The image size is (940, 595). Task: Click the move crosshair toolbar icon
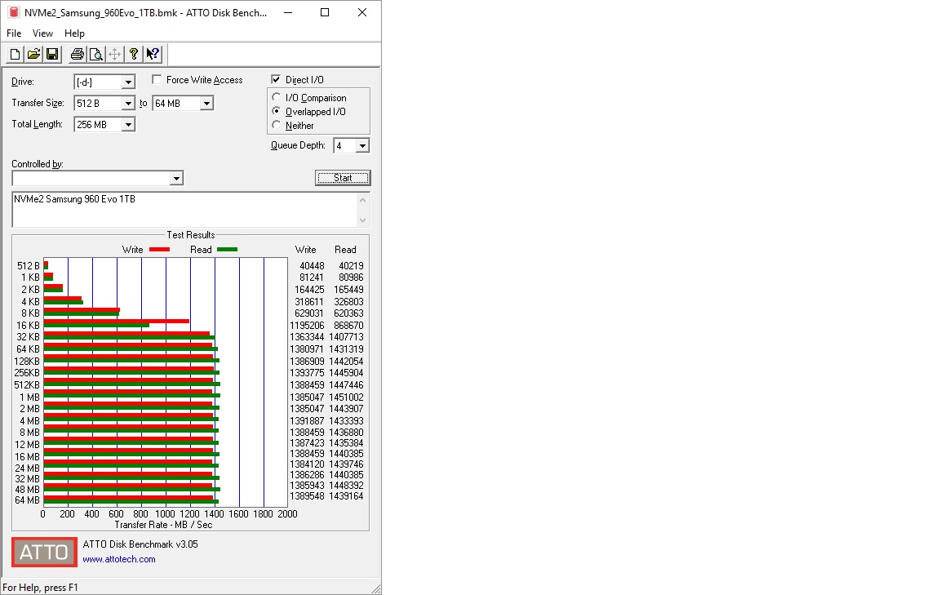tap(114, 55)
